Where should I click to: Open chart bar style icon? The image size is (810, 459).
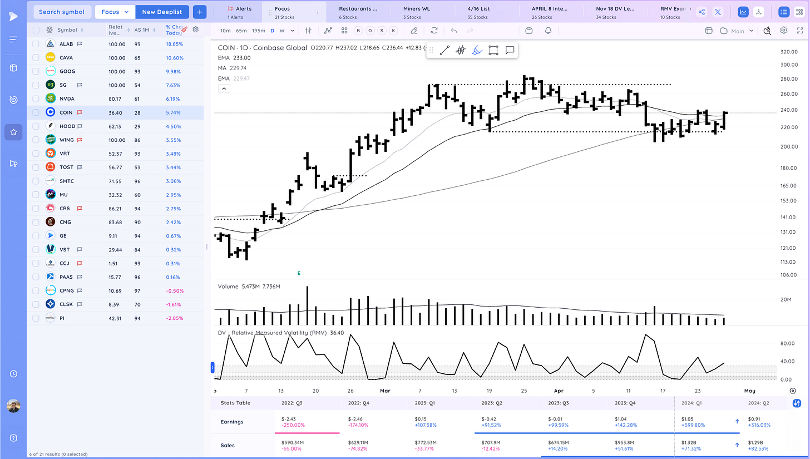pos(308,31)
